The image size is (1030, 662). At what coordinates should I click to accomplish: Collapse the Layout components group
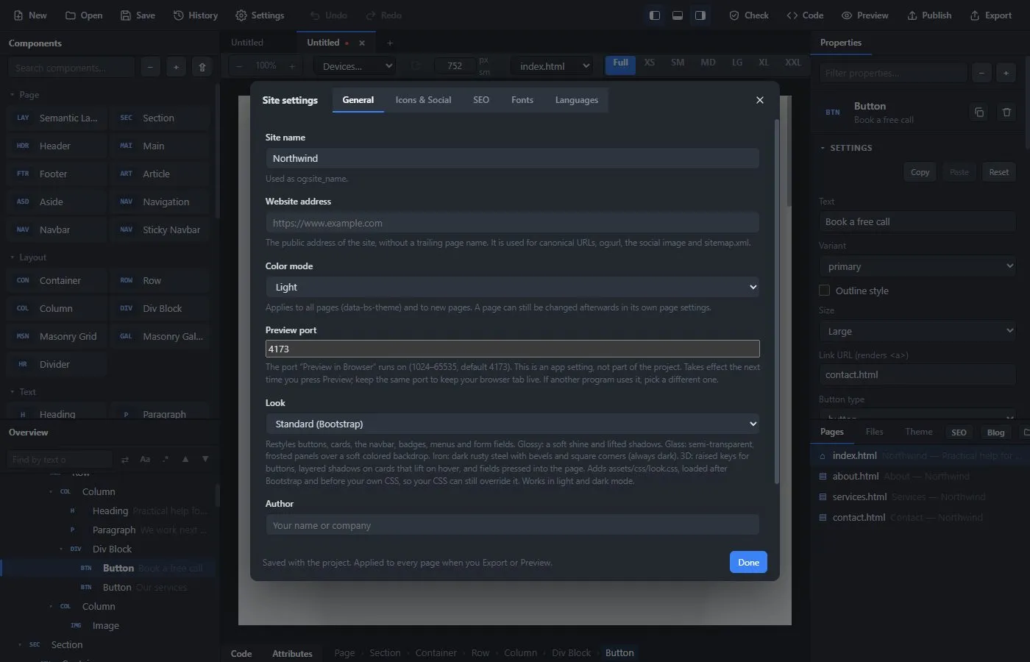[x=27, y=257]
